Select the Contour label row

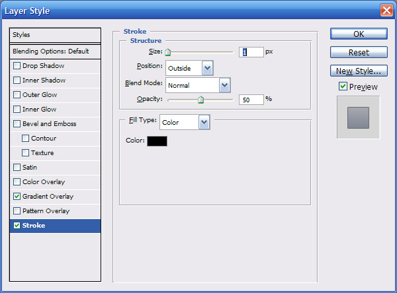click(x=55, y=139)
